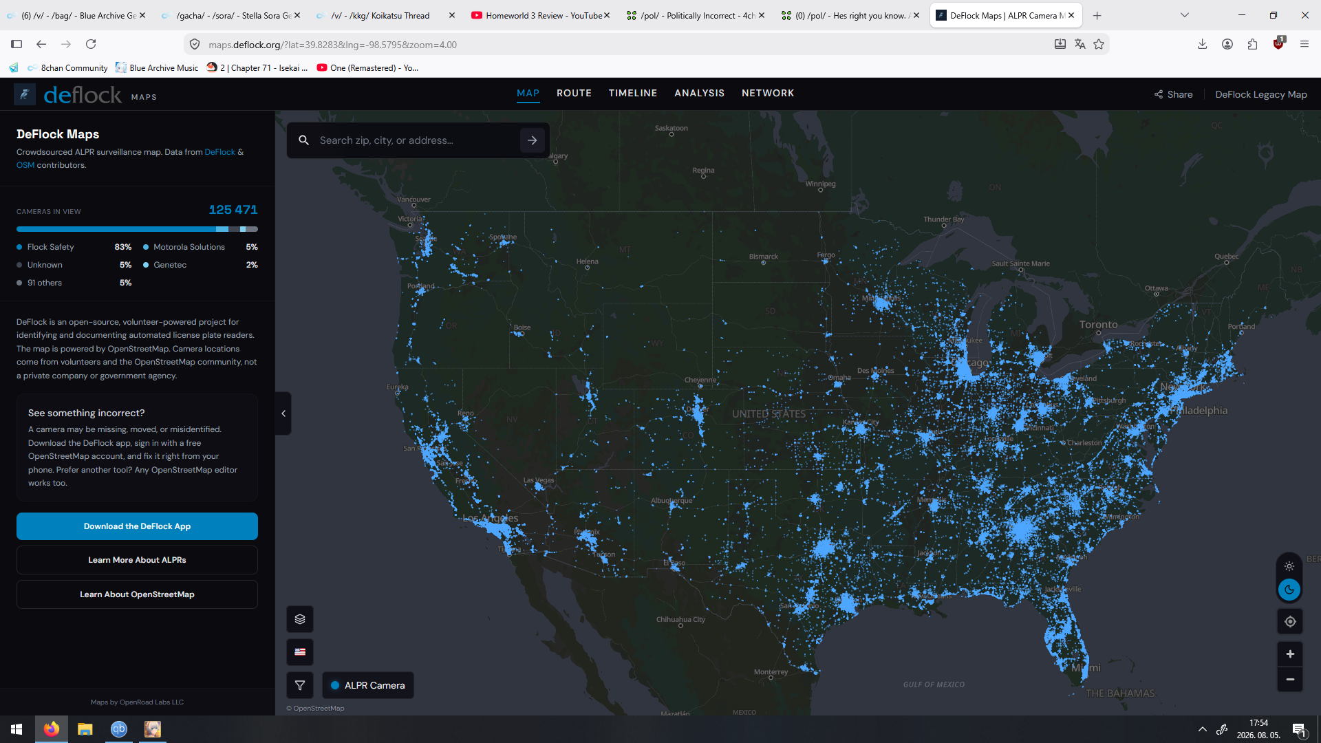
Task: Open the uBlock extension icon
Action: point(1278,43)
